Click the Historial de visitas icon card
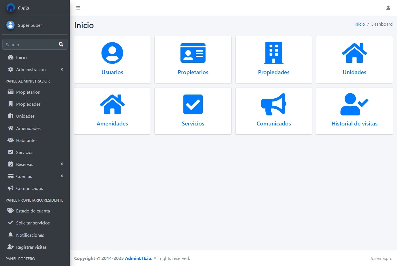This screenshot has width=397, height=266. click(x=354, y=111)
